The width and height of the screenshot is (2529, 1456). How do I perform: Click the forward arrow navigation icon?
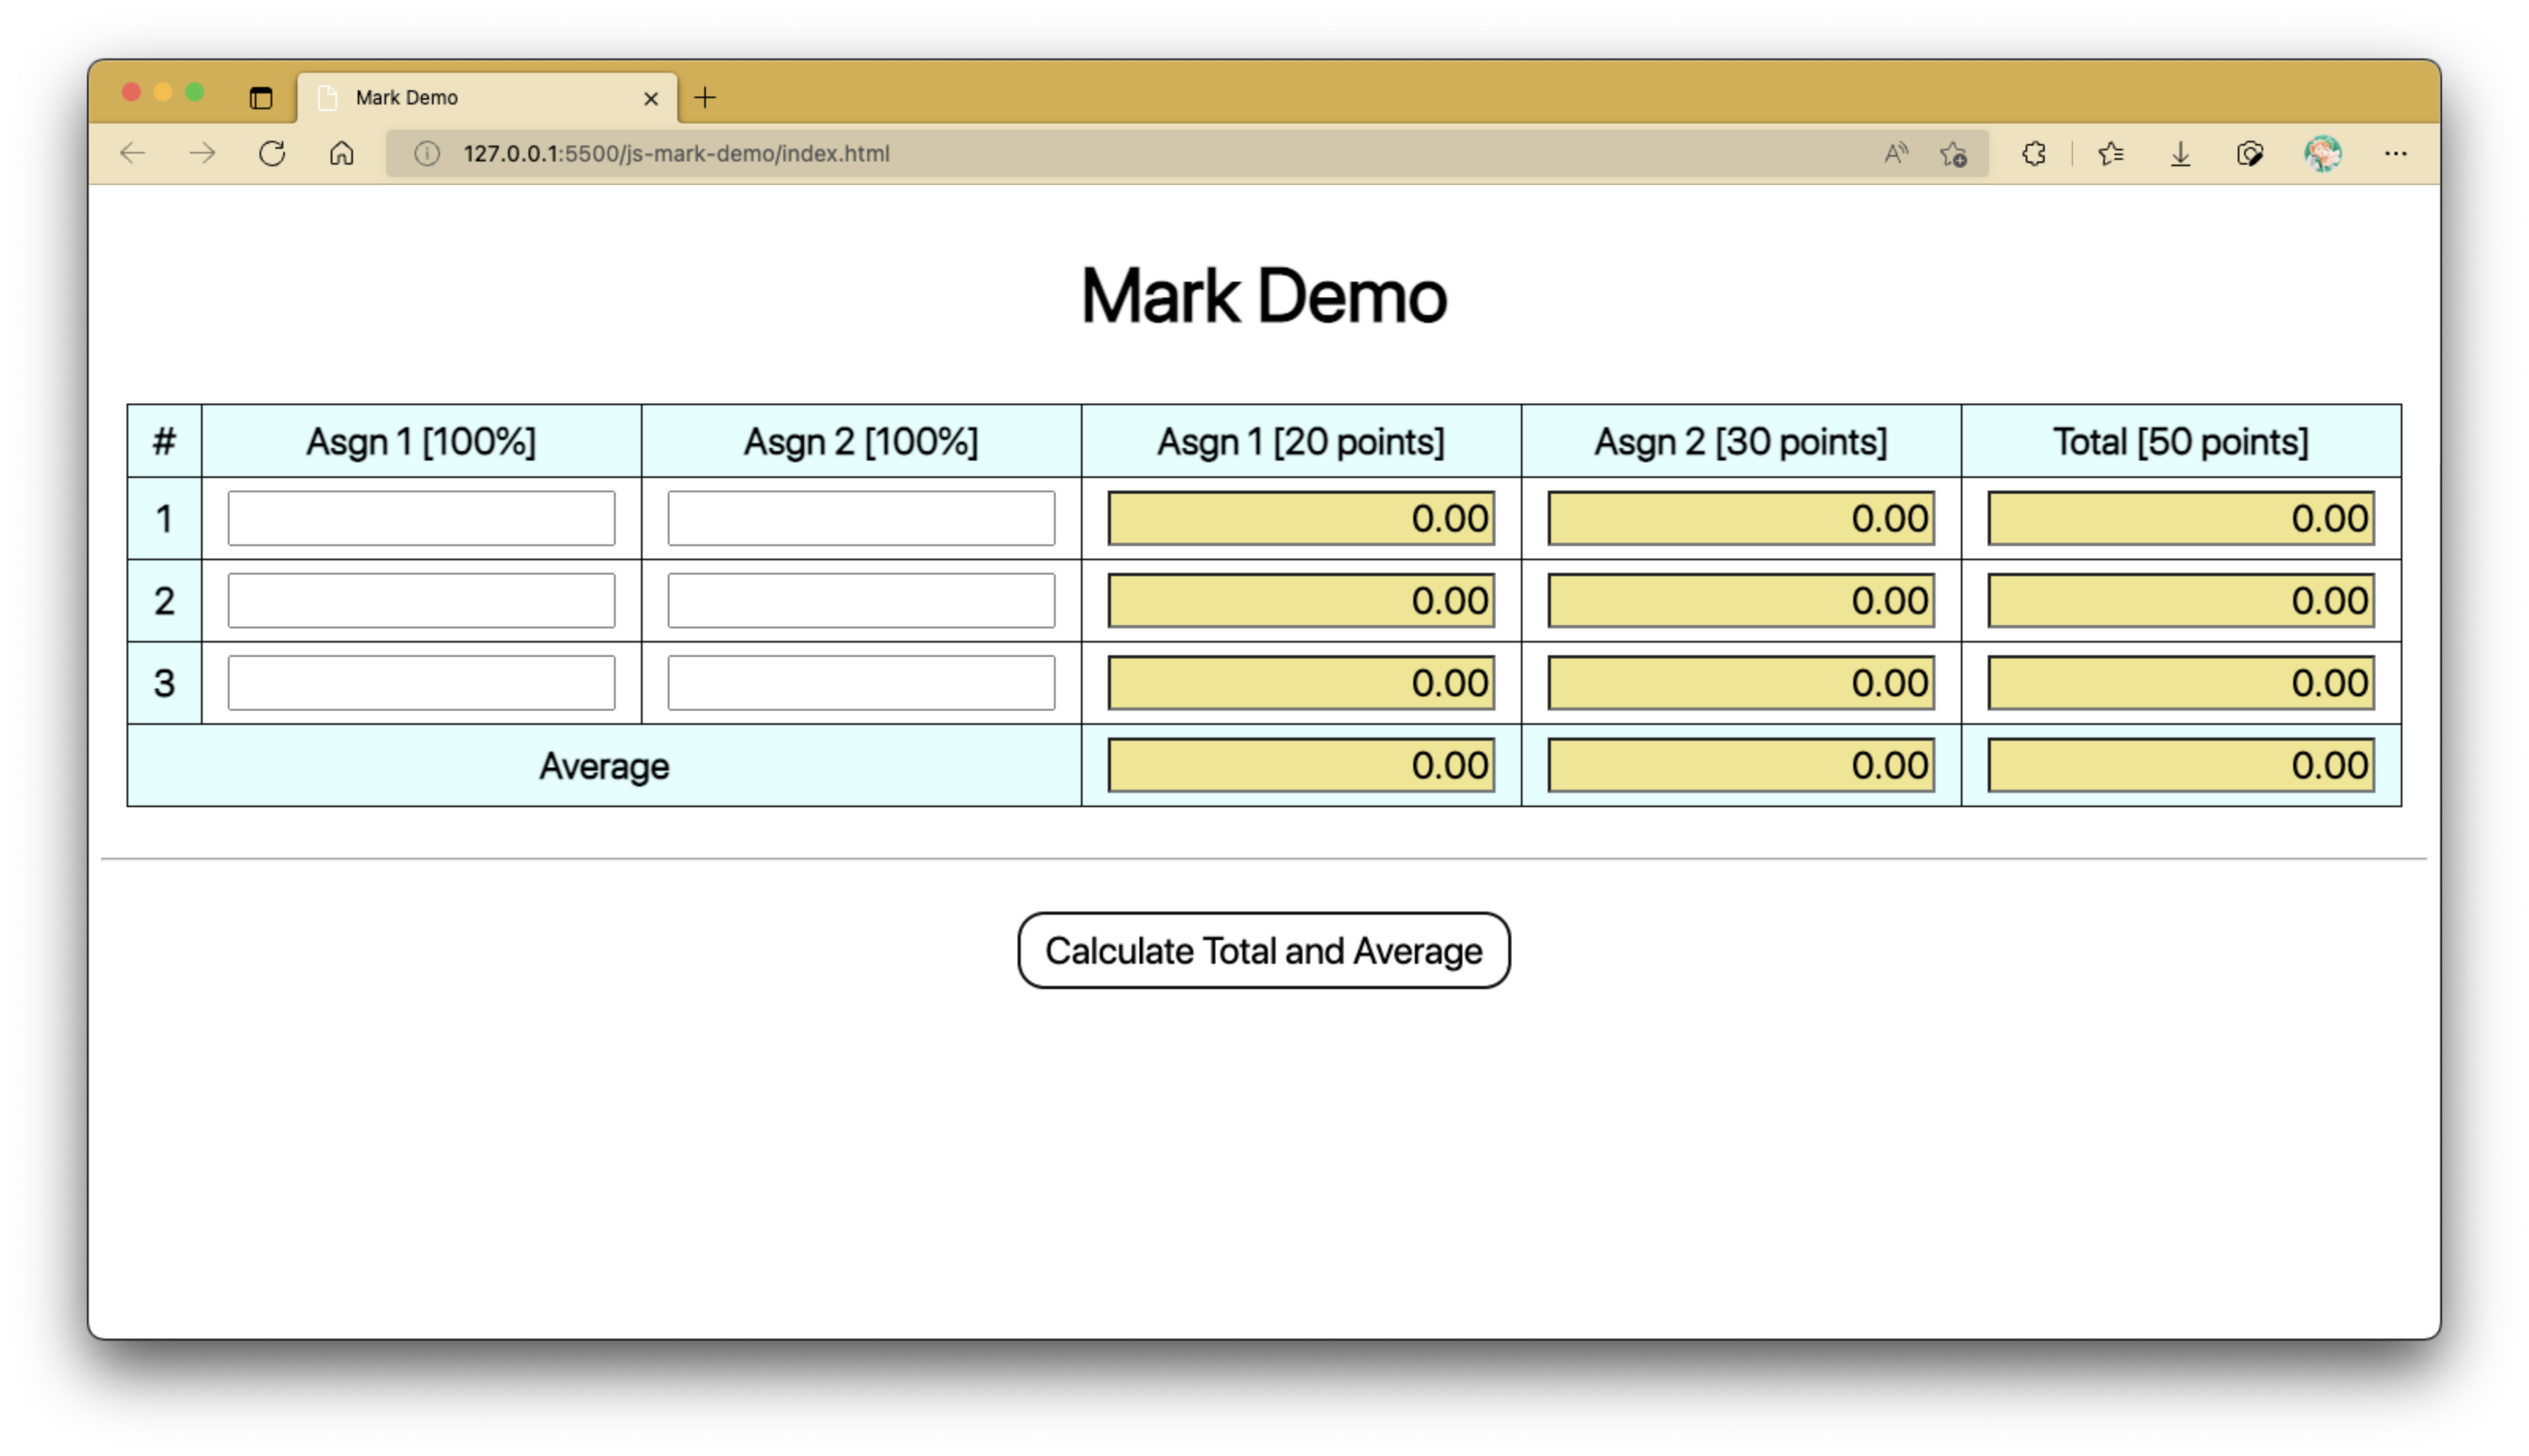pyautogui.click(x=203, y=153)
